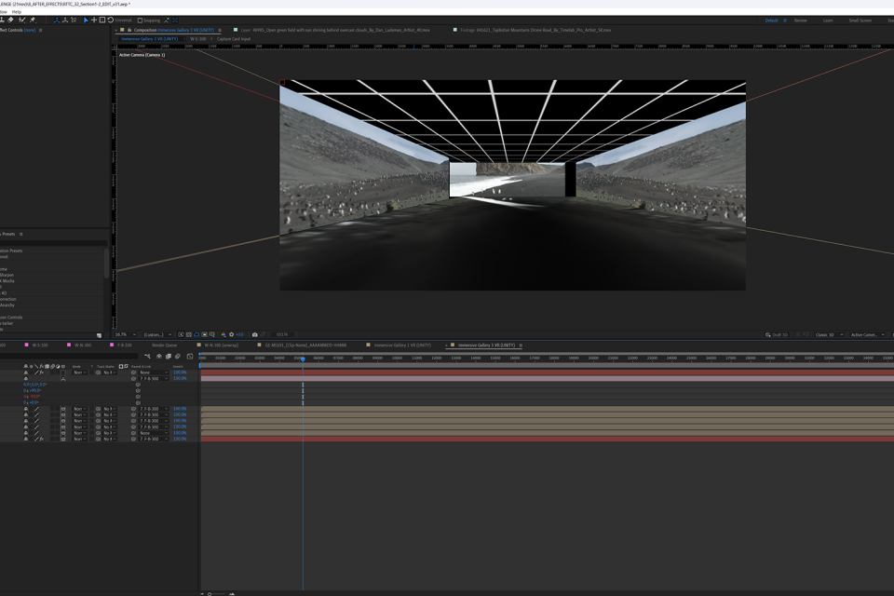Select the Anchor Point tool
894x596 pixels.
(x=93, y=20)
